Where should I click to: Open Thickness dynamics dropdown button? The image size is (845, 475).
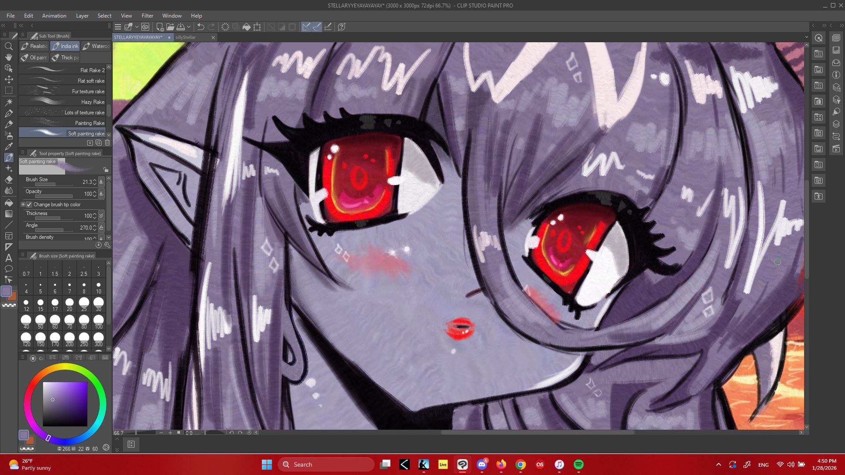(101, 216)
